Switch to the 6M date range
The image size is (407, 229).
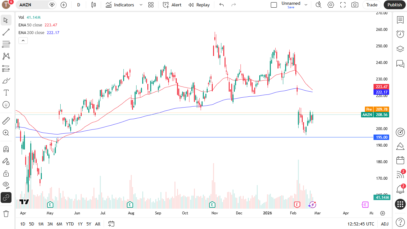coord(59,224)
